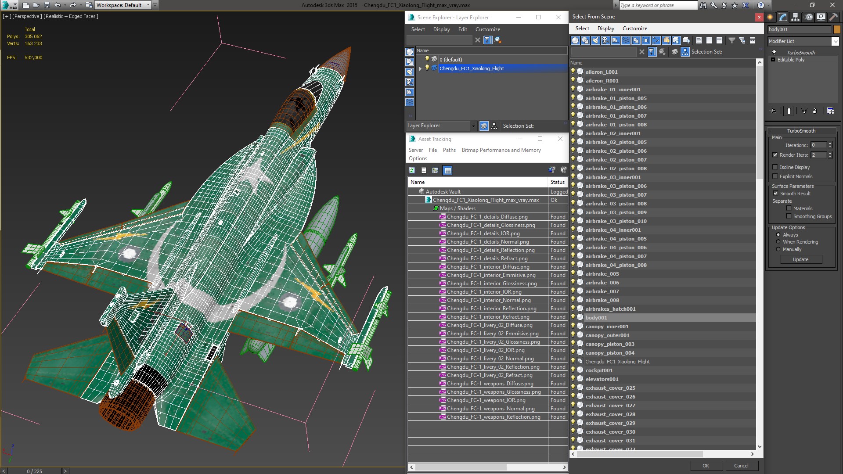843x474 pixels.
Task: Click Remove Modifier icon under modifier stack
Action: point(815,111)
